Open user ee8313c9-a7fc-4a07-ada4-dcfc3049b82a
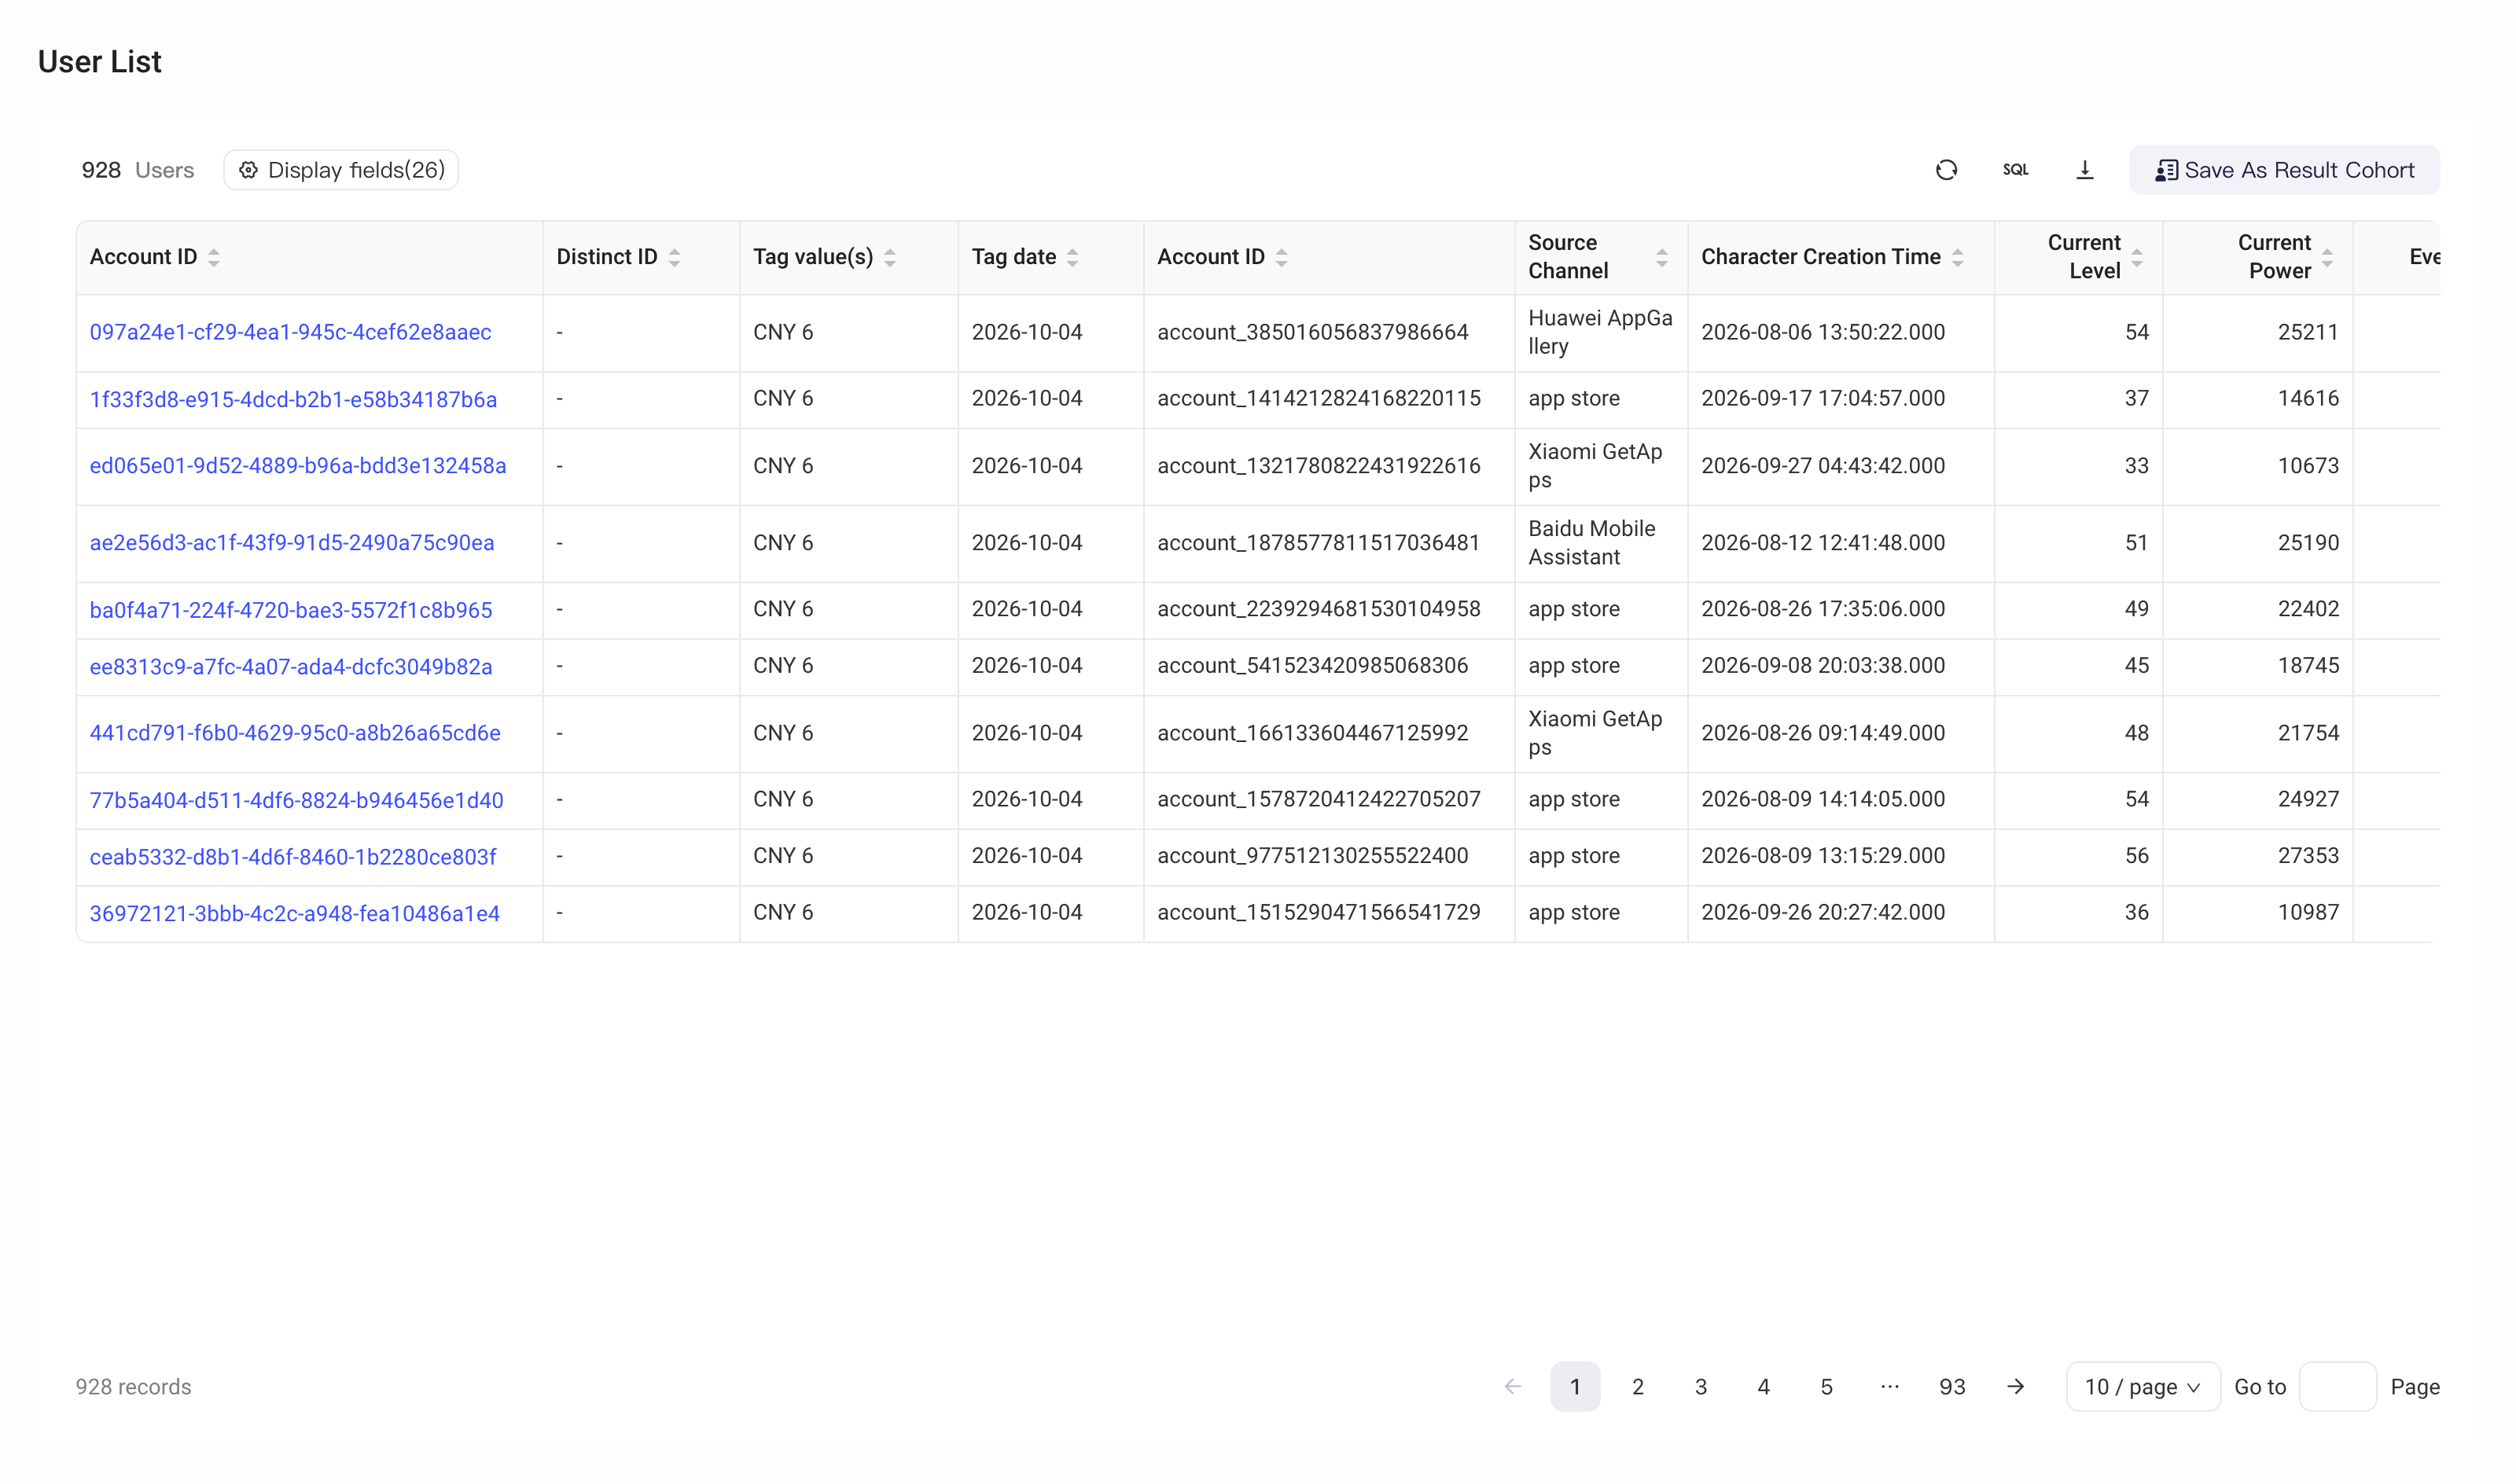The image size is (2516, 1484). tap(291, 666)
